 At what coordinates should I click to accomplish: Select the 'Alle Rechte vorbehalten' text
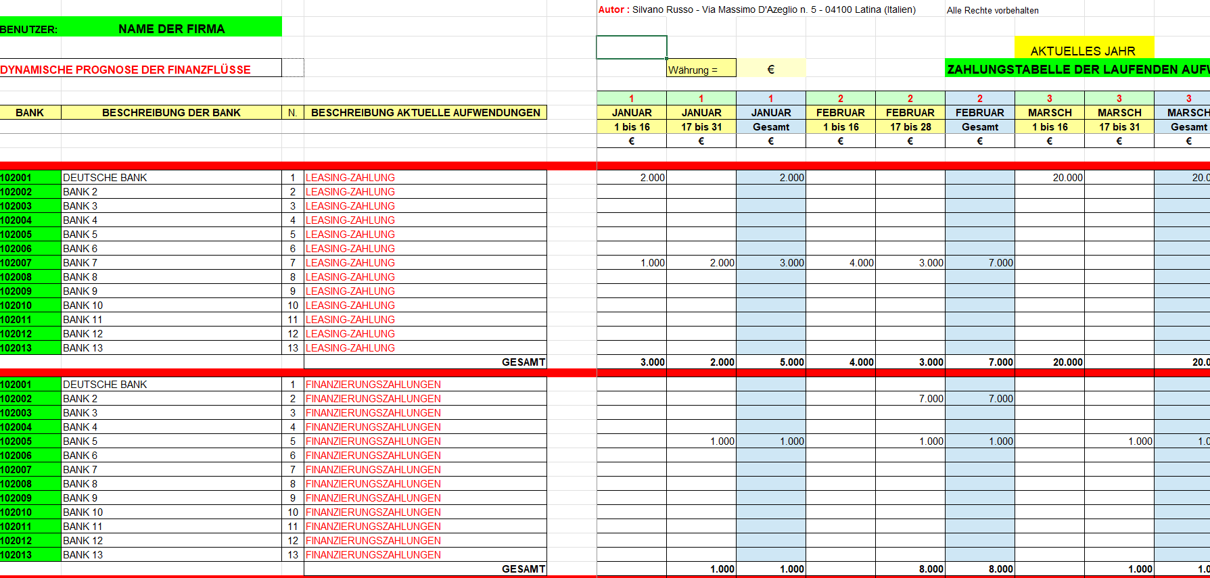[992, 10]
